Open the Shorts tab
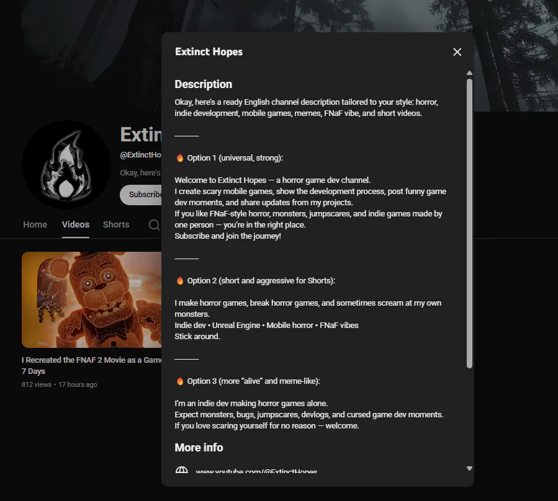 pyautogui.click(x=116, y=224)
